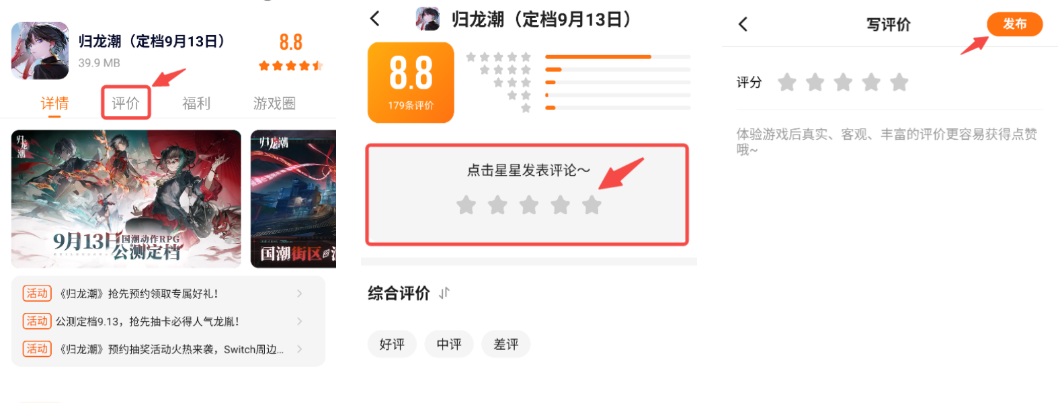Viewport: 1058px width, 403px height.
Task: Select the fifth star in 评分 row
Action: pyautogui.click(x=899, y=83)
